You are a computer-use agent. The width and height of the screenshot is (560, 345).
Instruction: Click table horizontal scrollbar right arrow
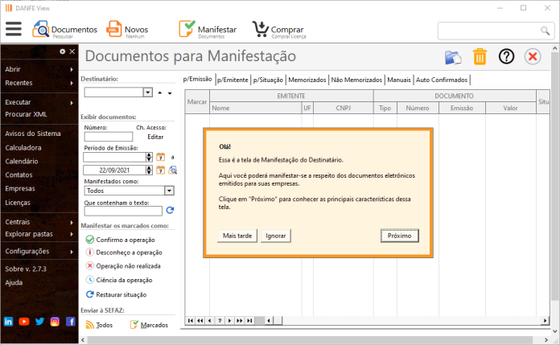pyautogui.click(x=545, y=320)
